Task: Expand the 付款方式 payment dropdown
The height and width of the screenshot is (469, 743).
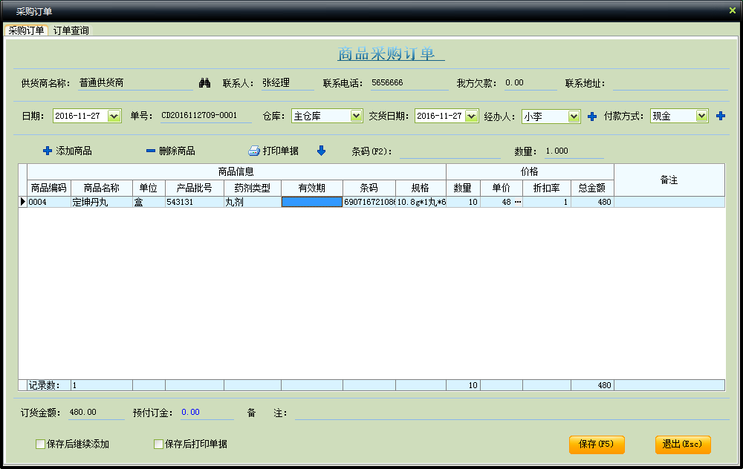Action: [x=701, y=116]
